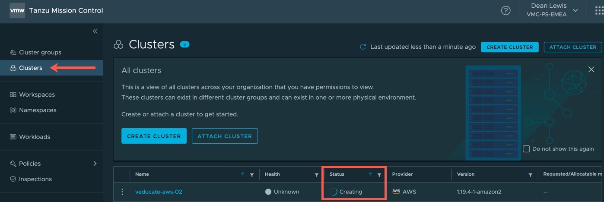This screenshot has height=202, width=604.
Task: Collapse the left navigation sidebar
Action: [x=95, y=31]
